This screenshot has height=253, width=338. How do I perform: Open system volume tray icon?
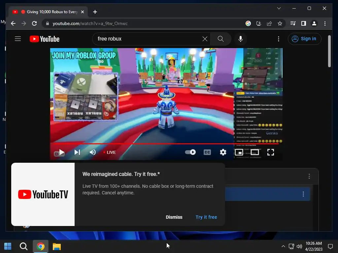point(299,246)
